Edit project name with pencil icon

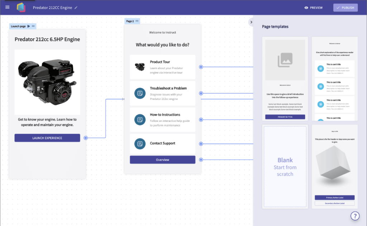tap(76, 8)
